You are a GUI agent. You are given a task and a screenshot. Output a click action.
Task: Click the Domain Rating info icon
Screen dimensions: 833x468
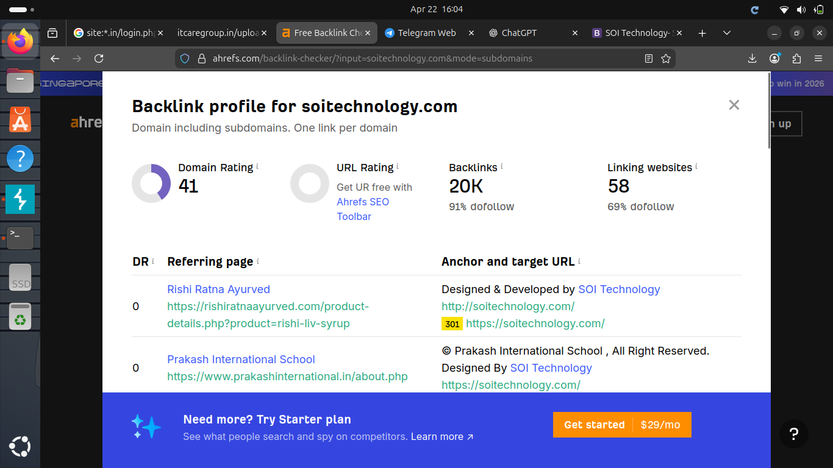tap(257, 166)
